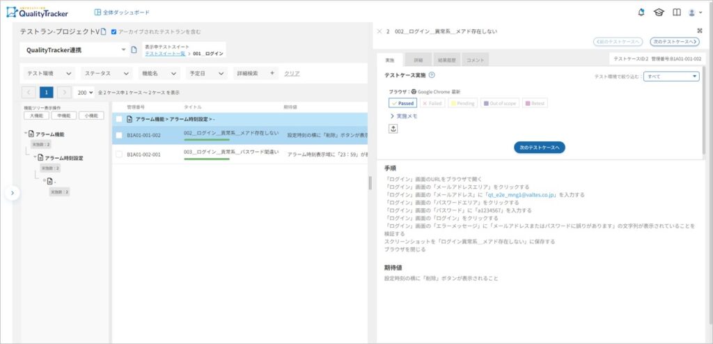
Task: Open the テスト環境 filter dropdown
Action: (x=49, y=73)
